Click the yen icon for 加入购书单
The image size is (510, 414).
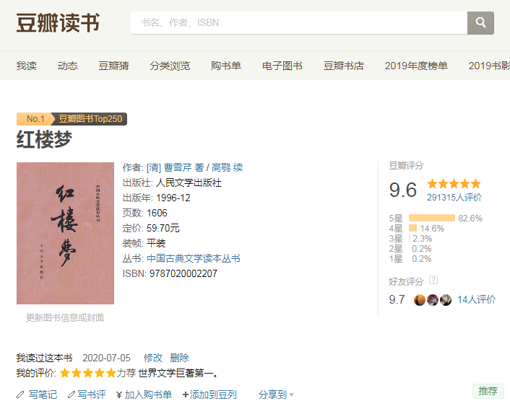(118, 395)
